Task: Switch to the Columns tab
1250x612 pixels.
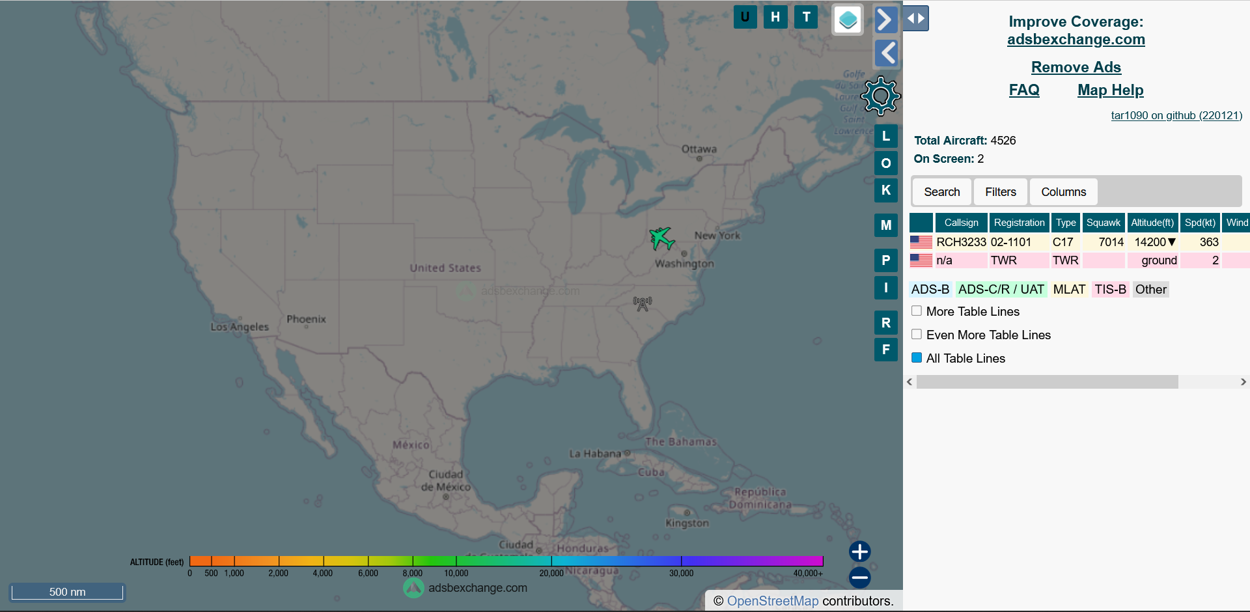Action: pyautogui.click(x=1063, y=192)
